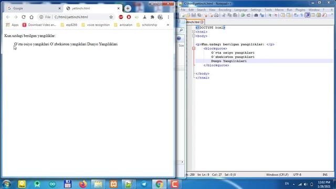This screenshot has height=189, width=336.
Task: Open the Run menu in Notepad++
Action: click(289, 10)
